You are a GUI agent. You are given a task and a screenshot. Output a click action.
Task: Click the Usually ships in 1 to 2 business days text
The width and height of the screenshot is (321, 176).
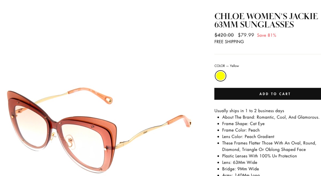click(249, 111)
